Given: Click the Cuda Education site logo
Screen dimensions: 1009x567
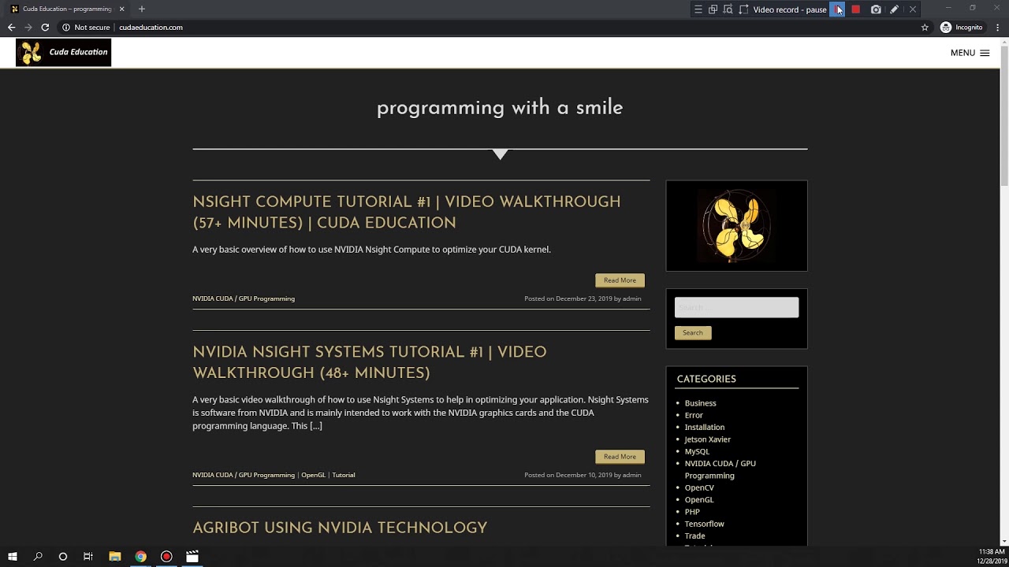Looking at the screenshot, I should pyautogui.click(x=63, y=52).
